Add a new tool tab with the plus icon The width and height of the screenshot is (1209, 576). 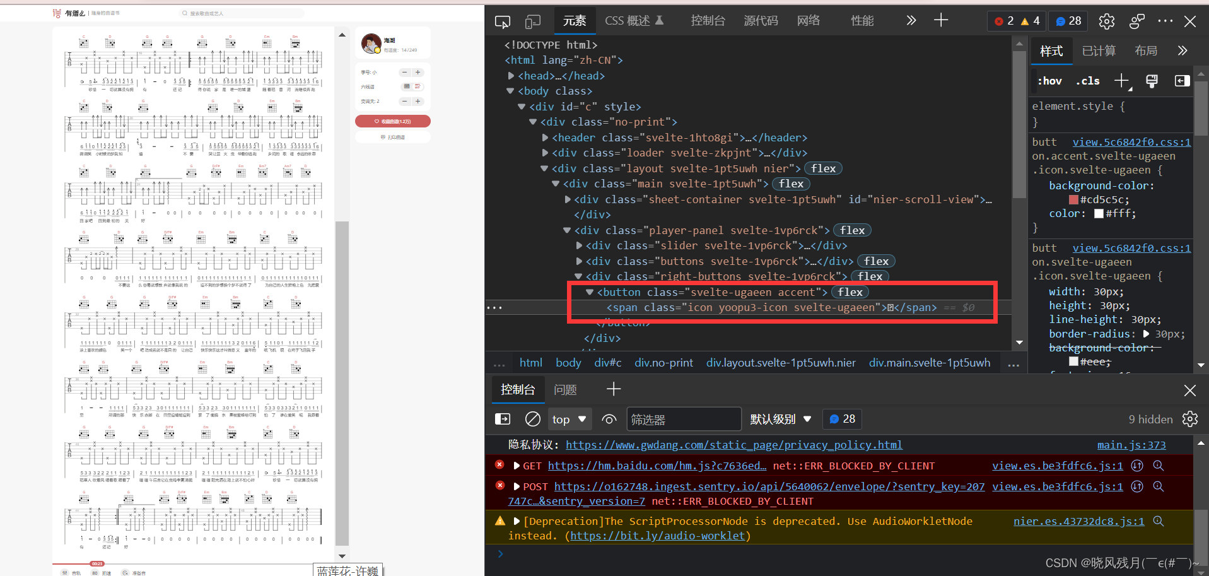point(941,20)
